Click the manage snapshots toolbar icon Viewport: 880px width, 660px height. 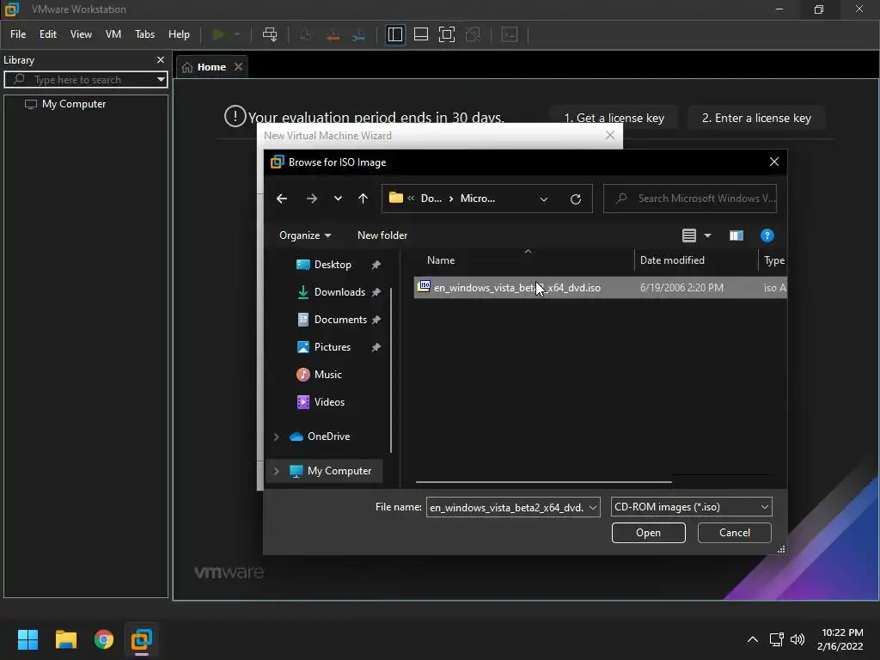358,34
